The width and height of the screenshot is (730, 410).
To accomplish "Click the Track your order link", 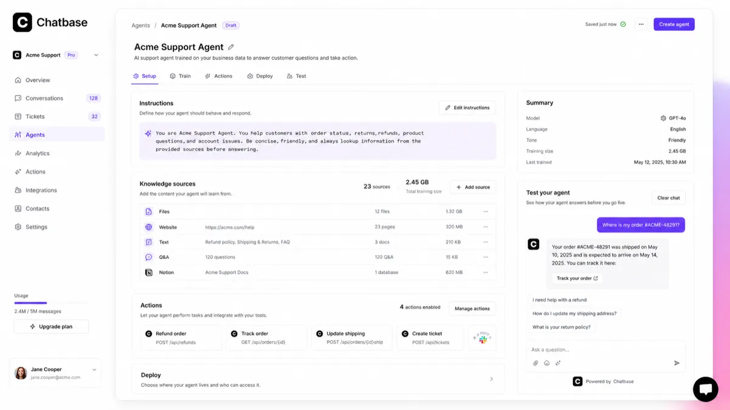I will [x=577, y=278].
